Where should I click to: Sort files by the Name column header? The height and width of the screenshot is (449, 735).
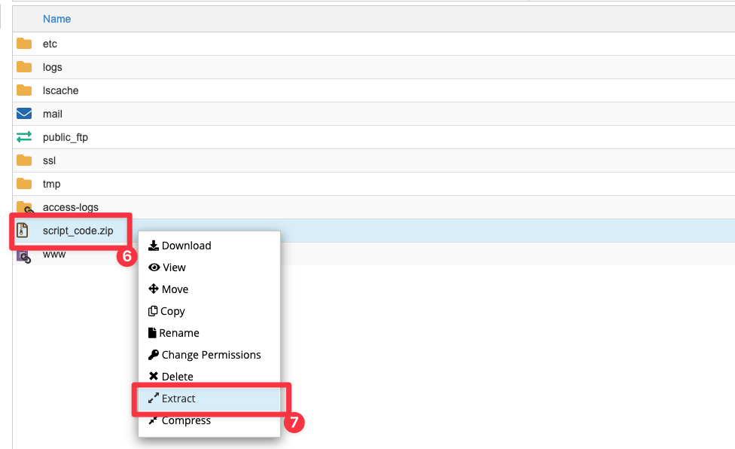point(56,19)
